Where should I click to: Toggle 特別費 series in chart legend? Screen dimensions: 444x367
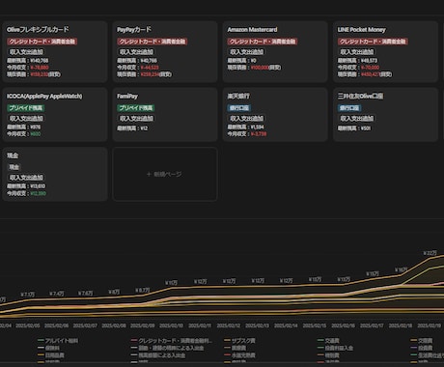point(328,355)
